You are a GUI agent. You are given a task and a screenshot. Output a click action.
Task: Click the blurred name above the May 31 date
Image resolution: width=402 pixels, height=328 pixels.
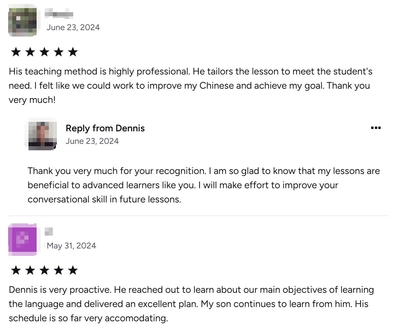click(x=49, y=232)
